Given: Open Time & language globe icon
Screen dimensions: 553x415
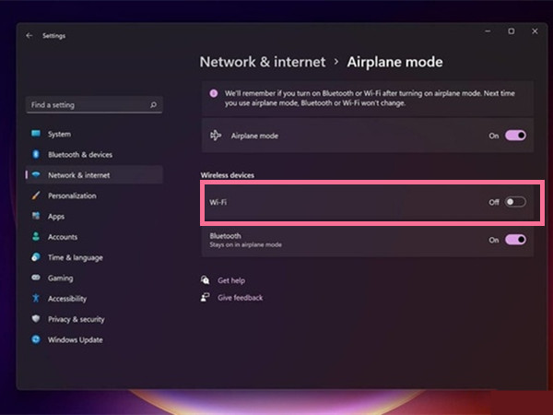Looking at the screenshot, I should coord(37,257).
